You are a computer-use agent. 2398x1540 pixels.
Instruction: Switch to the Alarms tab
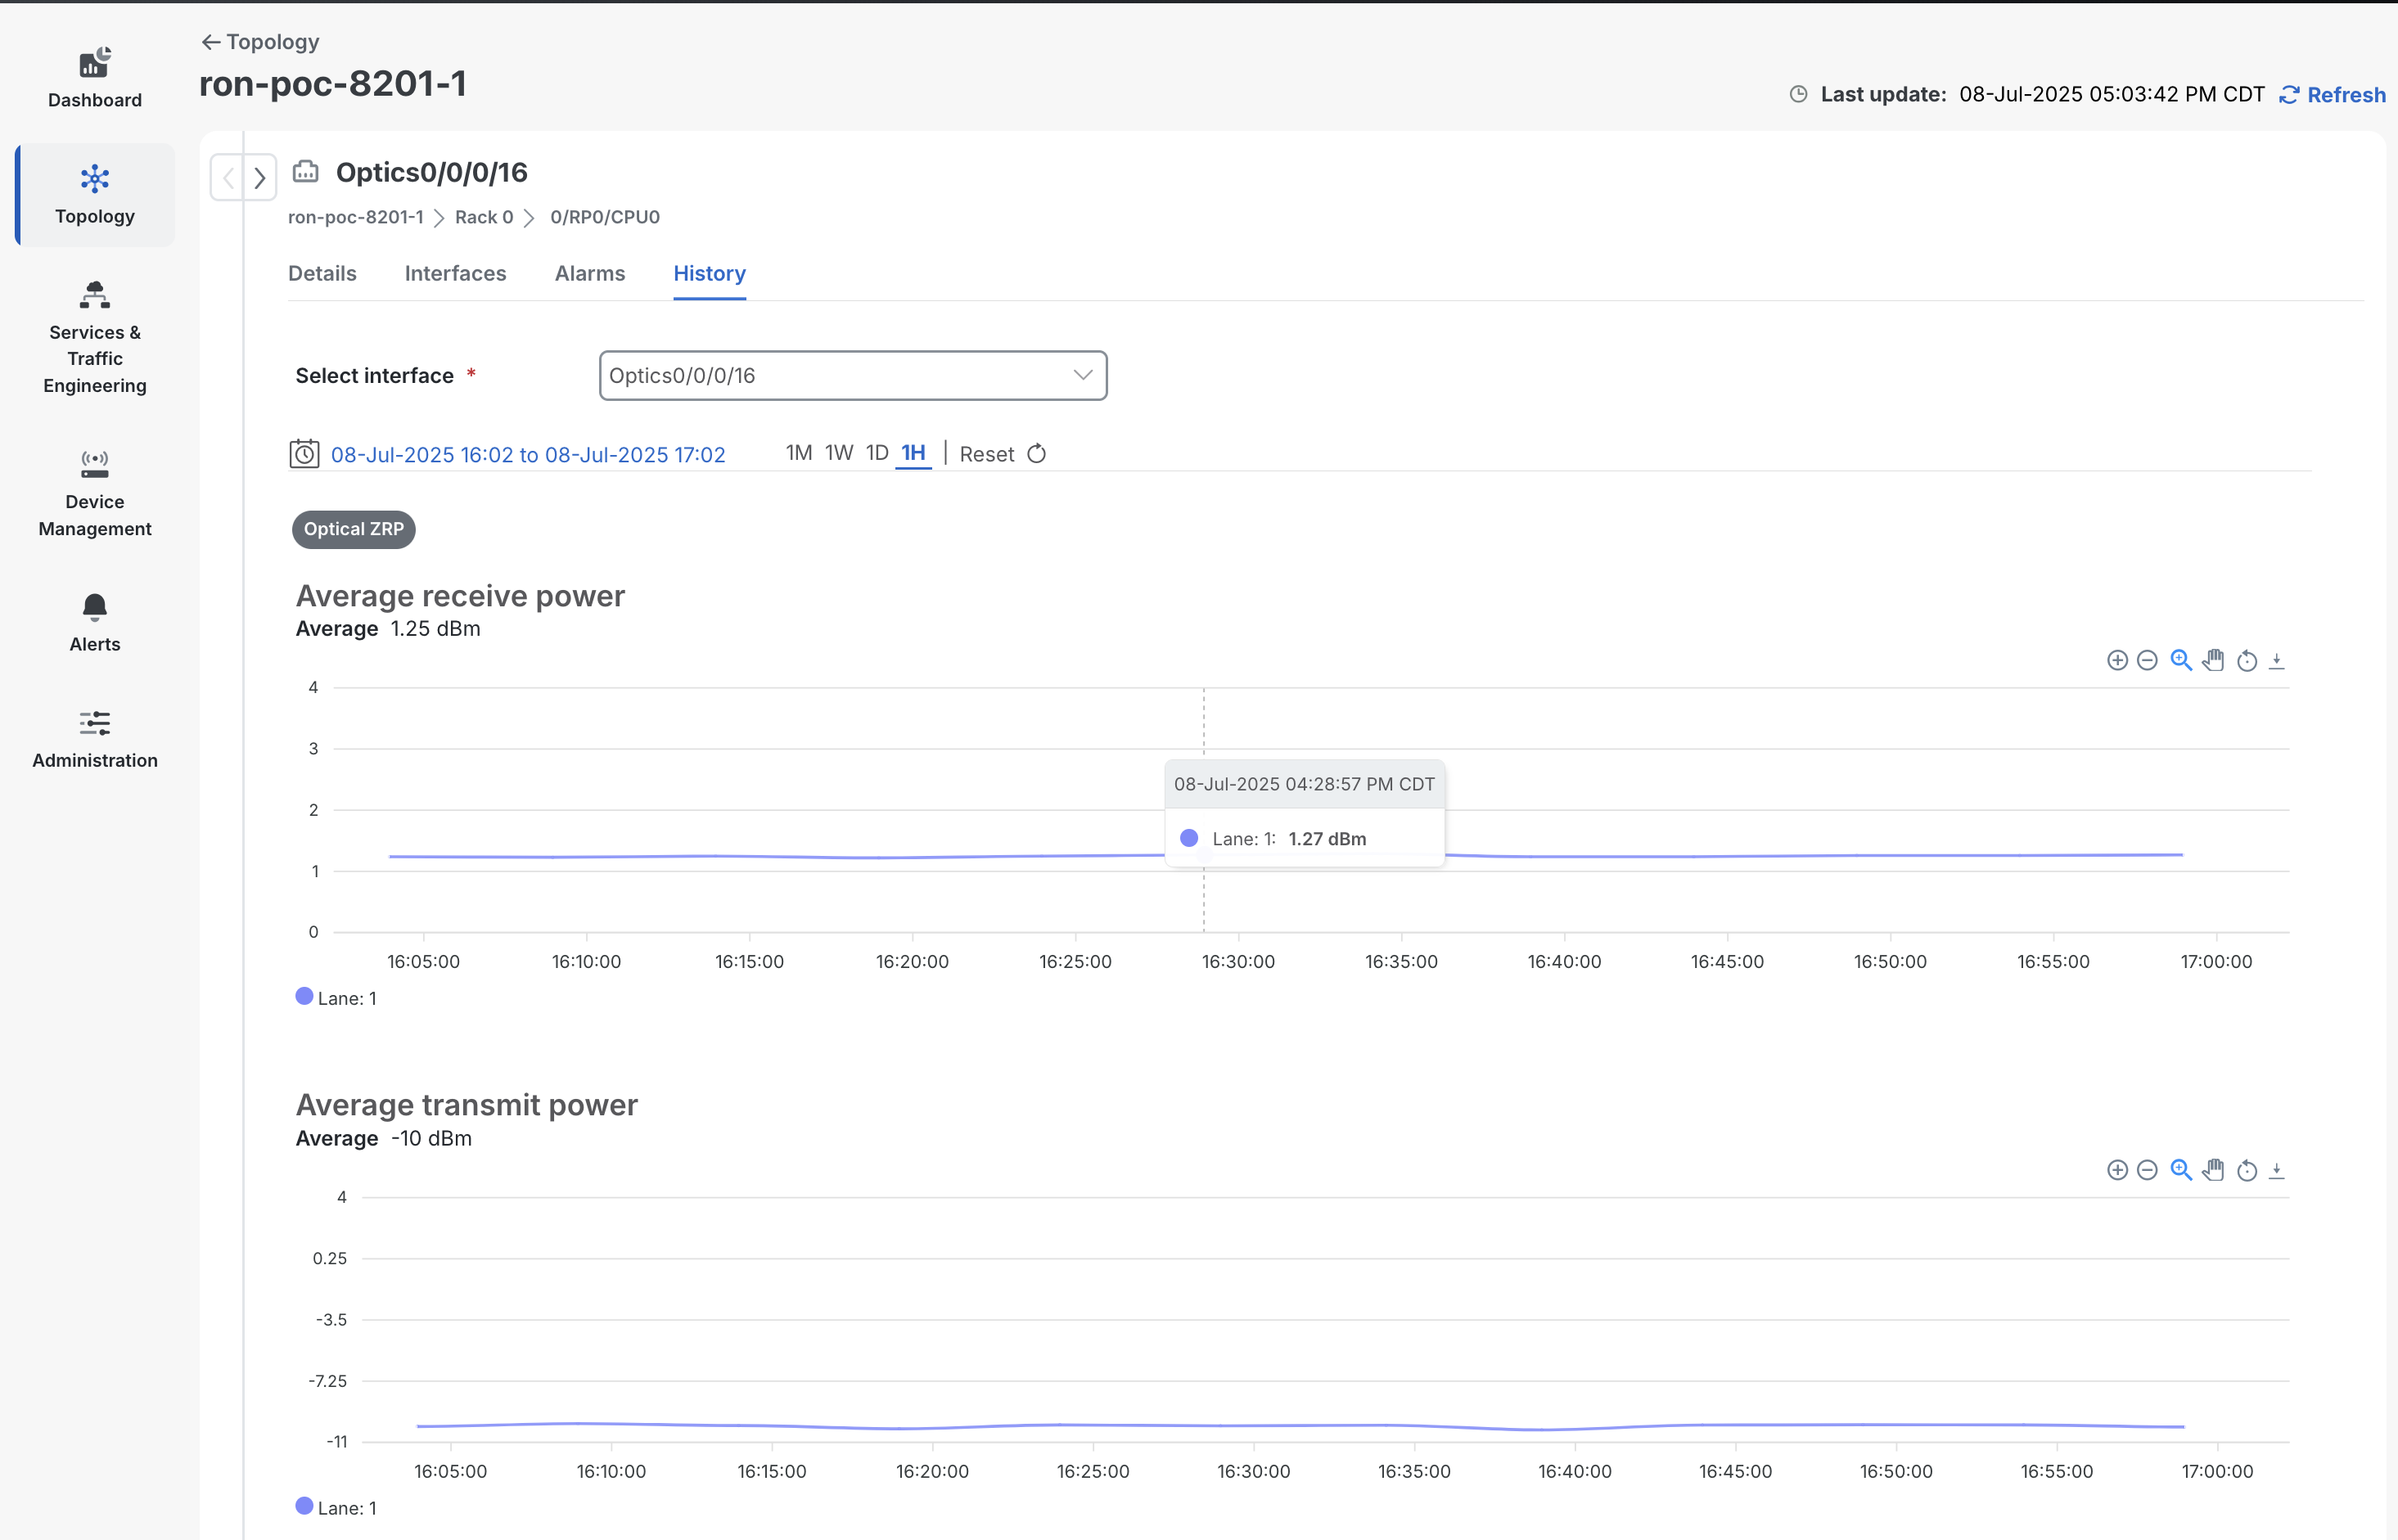(590, 273)
